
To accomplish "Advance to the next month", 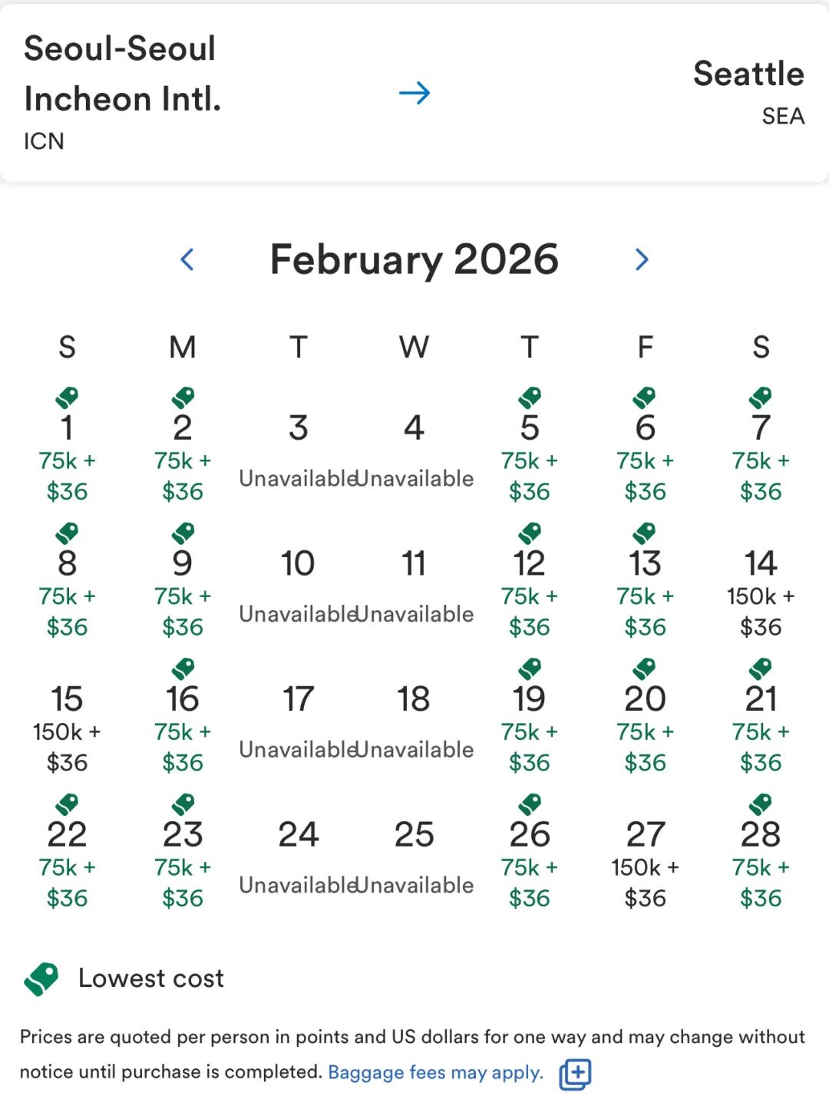I will (x=642, y=259).
